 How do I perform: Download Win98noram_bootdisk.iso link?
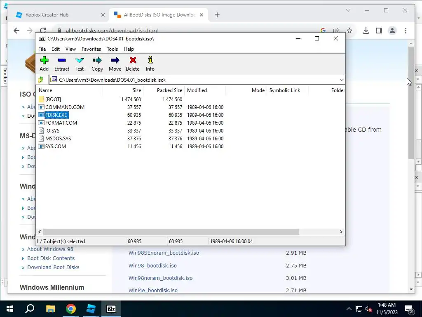pyautogui.click(x=160, y=278)
